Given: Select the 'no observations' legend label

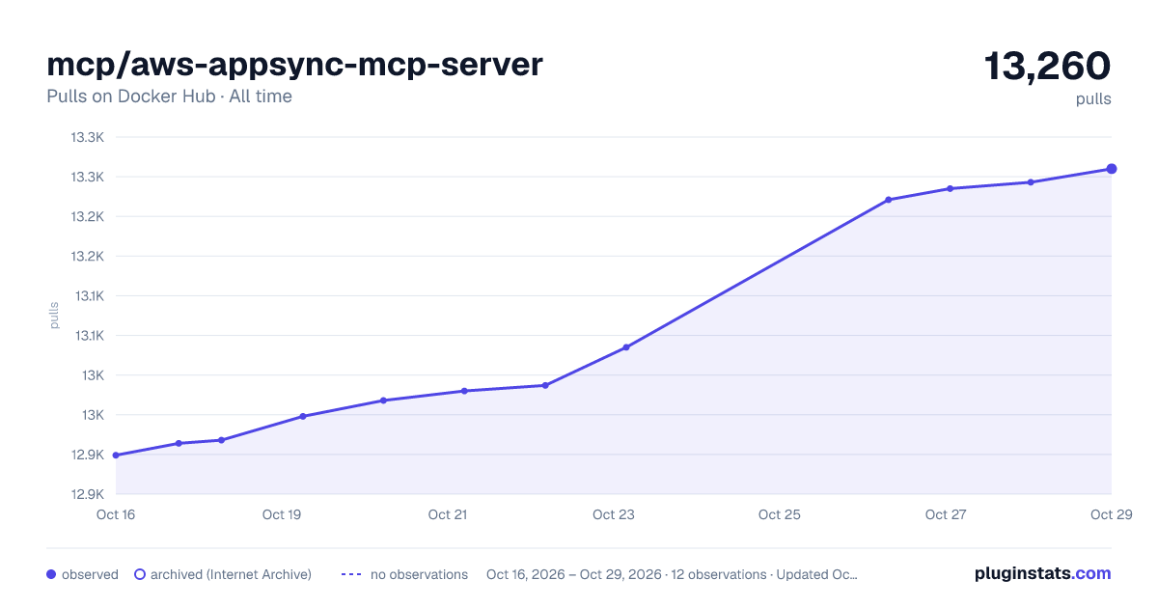Looking at the screenshot, I should pyautogui.click(x=419, y=574).
